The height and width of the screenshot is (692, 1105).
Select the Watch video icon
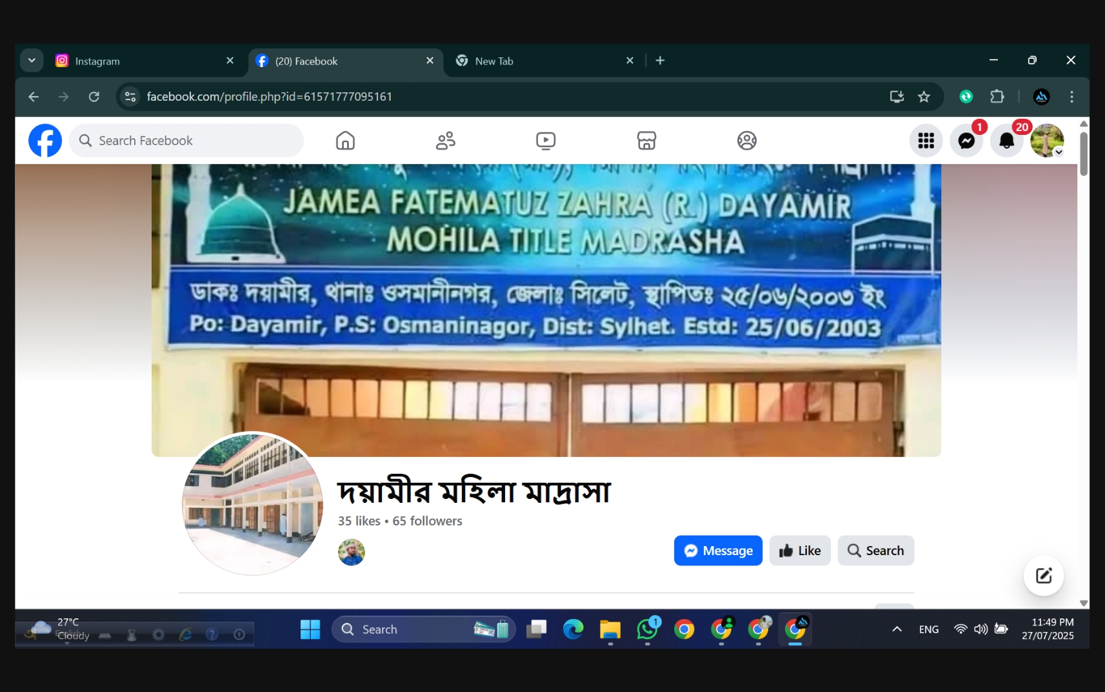pos(546,140)
